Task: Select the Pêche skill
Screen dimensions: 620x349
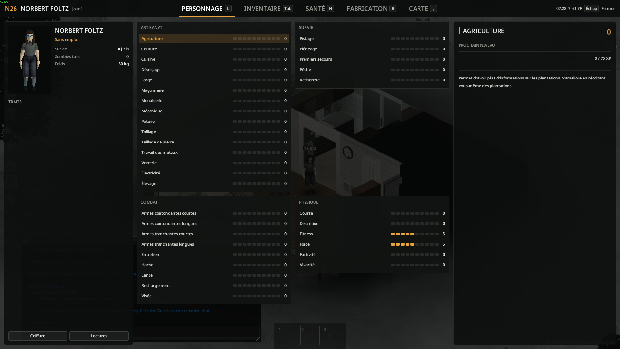Action: 372,69
